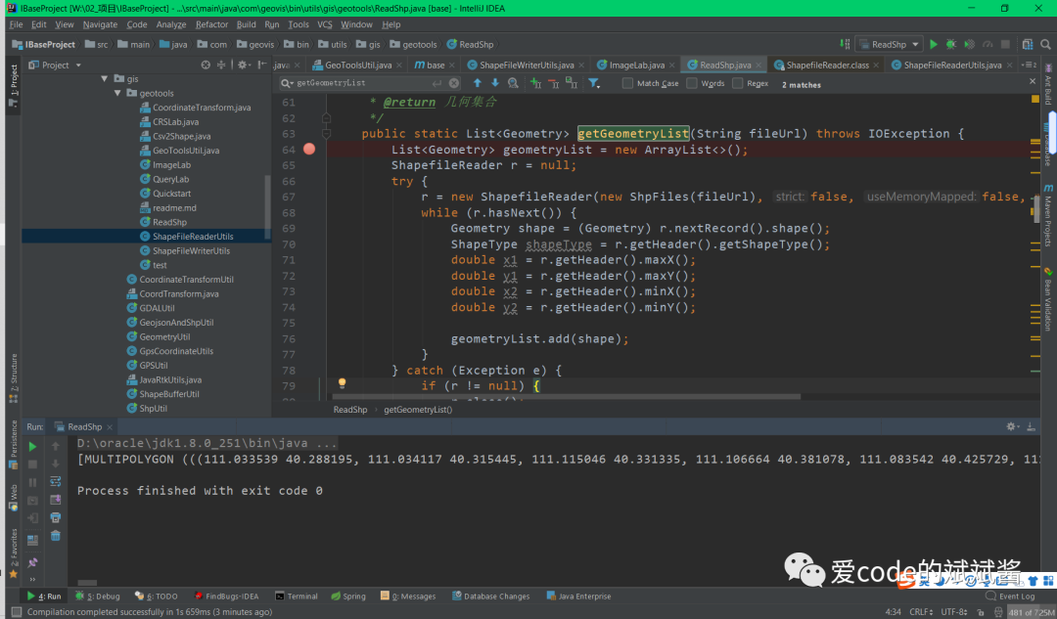Enable the Regex search checkbox
Viewport: 1057px width, 619px height.
pos(738,83)
